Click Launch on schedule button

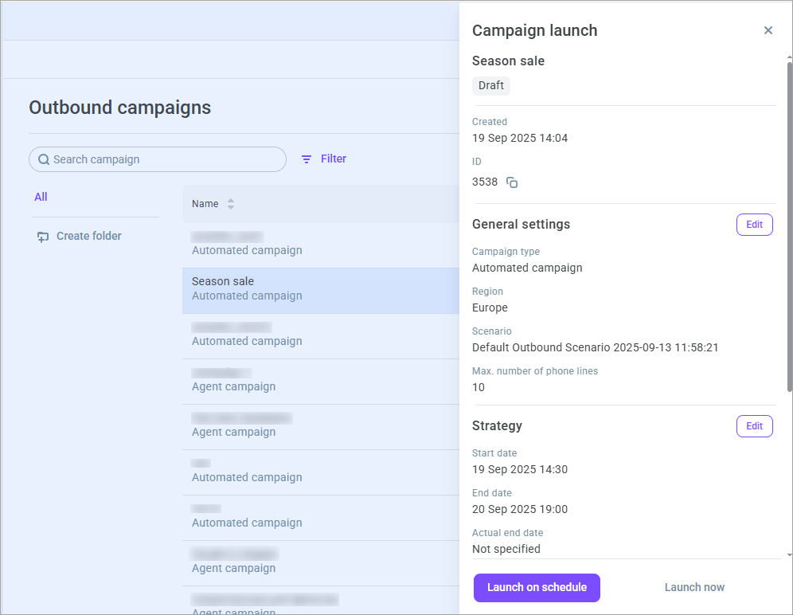(537, 587)
